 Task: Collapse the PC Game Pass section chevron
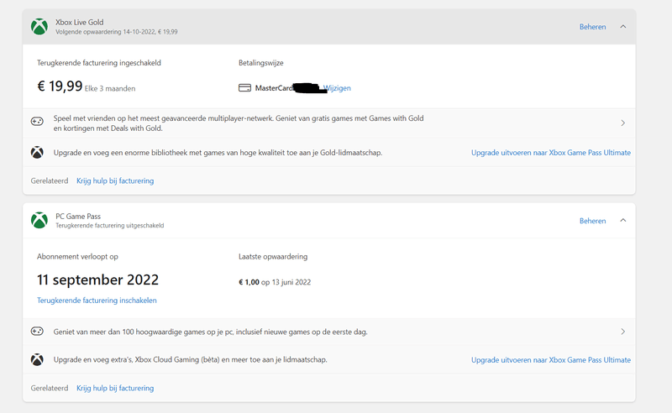click(x=622, y=221)
